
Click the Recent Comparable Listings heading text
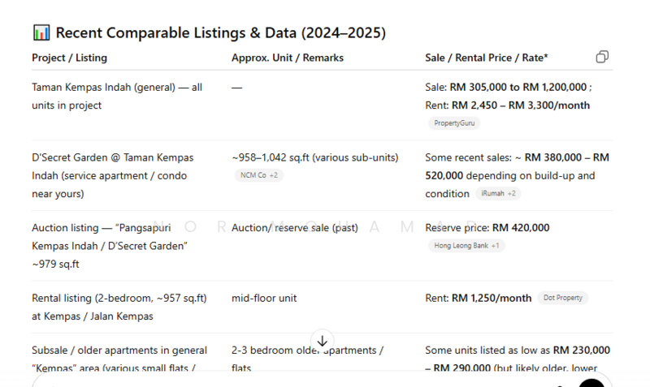click(220, 33)
